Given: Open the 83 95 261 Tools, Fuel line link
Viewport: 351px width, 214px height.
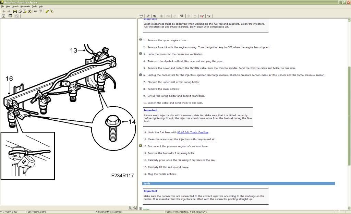Looking at the screenshot, I should [193, 132].
